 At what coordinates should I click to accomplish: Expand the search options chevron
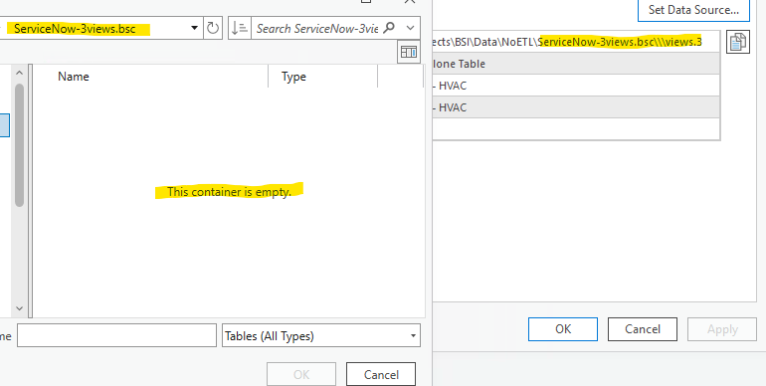click(410, 28)
